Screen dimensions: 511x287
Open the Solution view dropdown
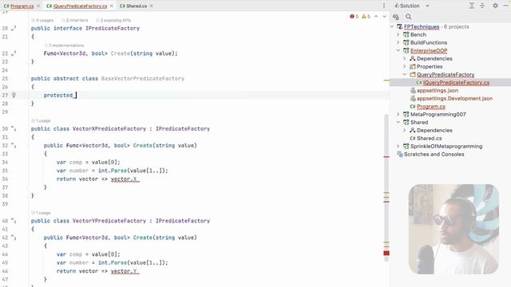[427, 6]
